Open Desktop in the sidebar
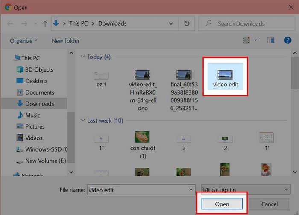This screenshot has width=299, height=215. (x=32, y=81)
